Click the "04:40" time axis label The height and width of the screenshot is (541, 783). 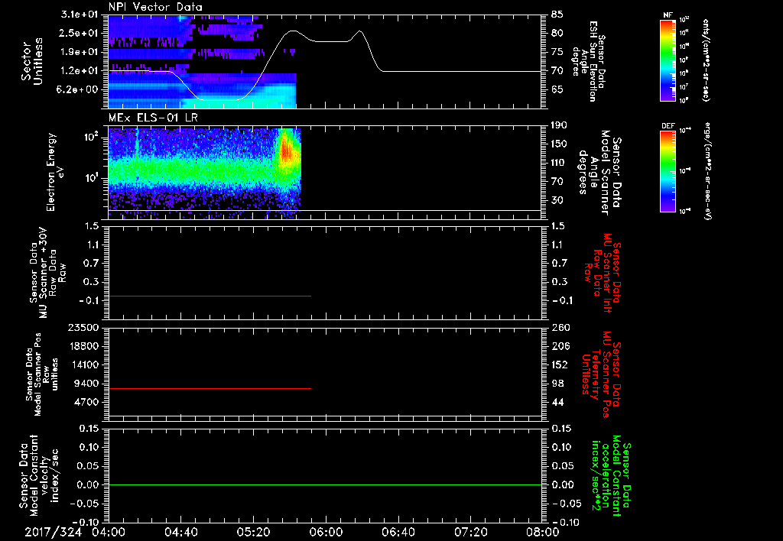(x=180, y=532)
